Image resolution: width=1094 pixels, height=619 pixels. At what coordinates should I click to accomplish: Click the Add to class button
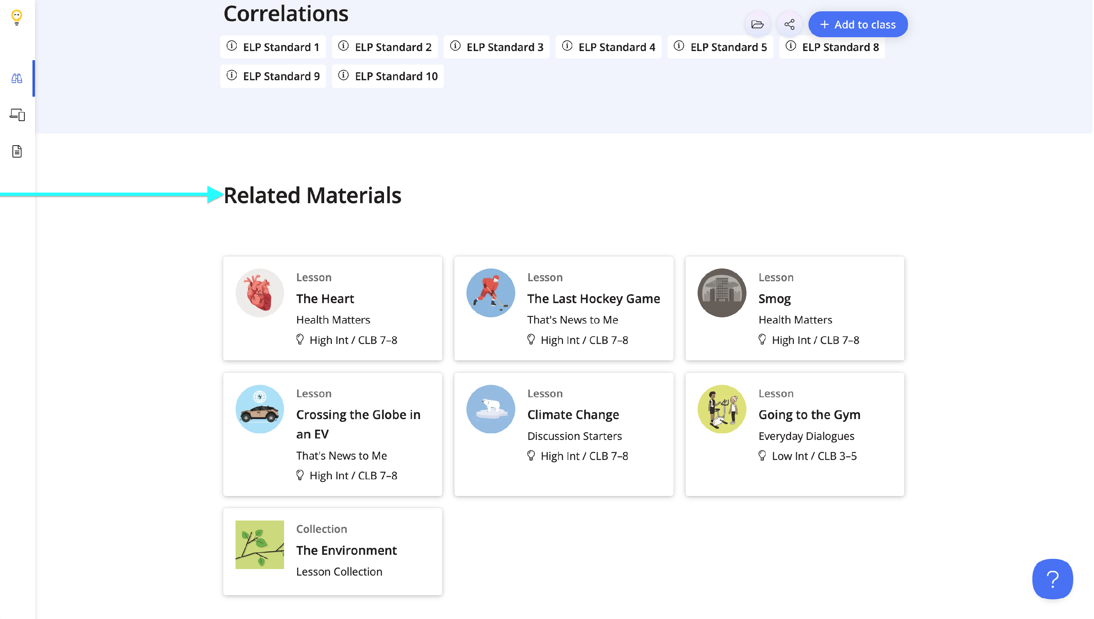(x=858, y=24)
